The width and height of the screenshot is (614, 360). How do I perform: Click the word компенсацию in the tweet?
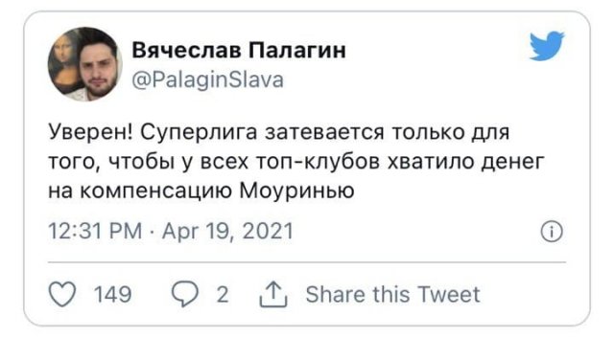tap(157, 191)
